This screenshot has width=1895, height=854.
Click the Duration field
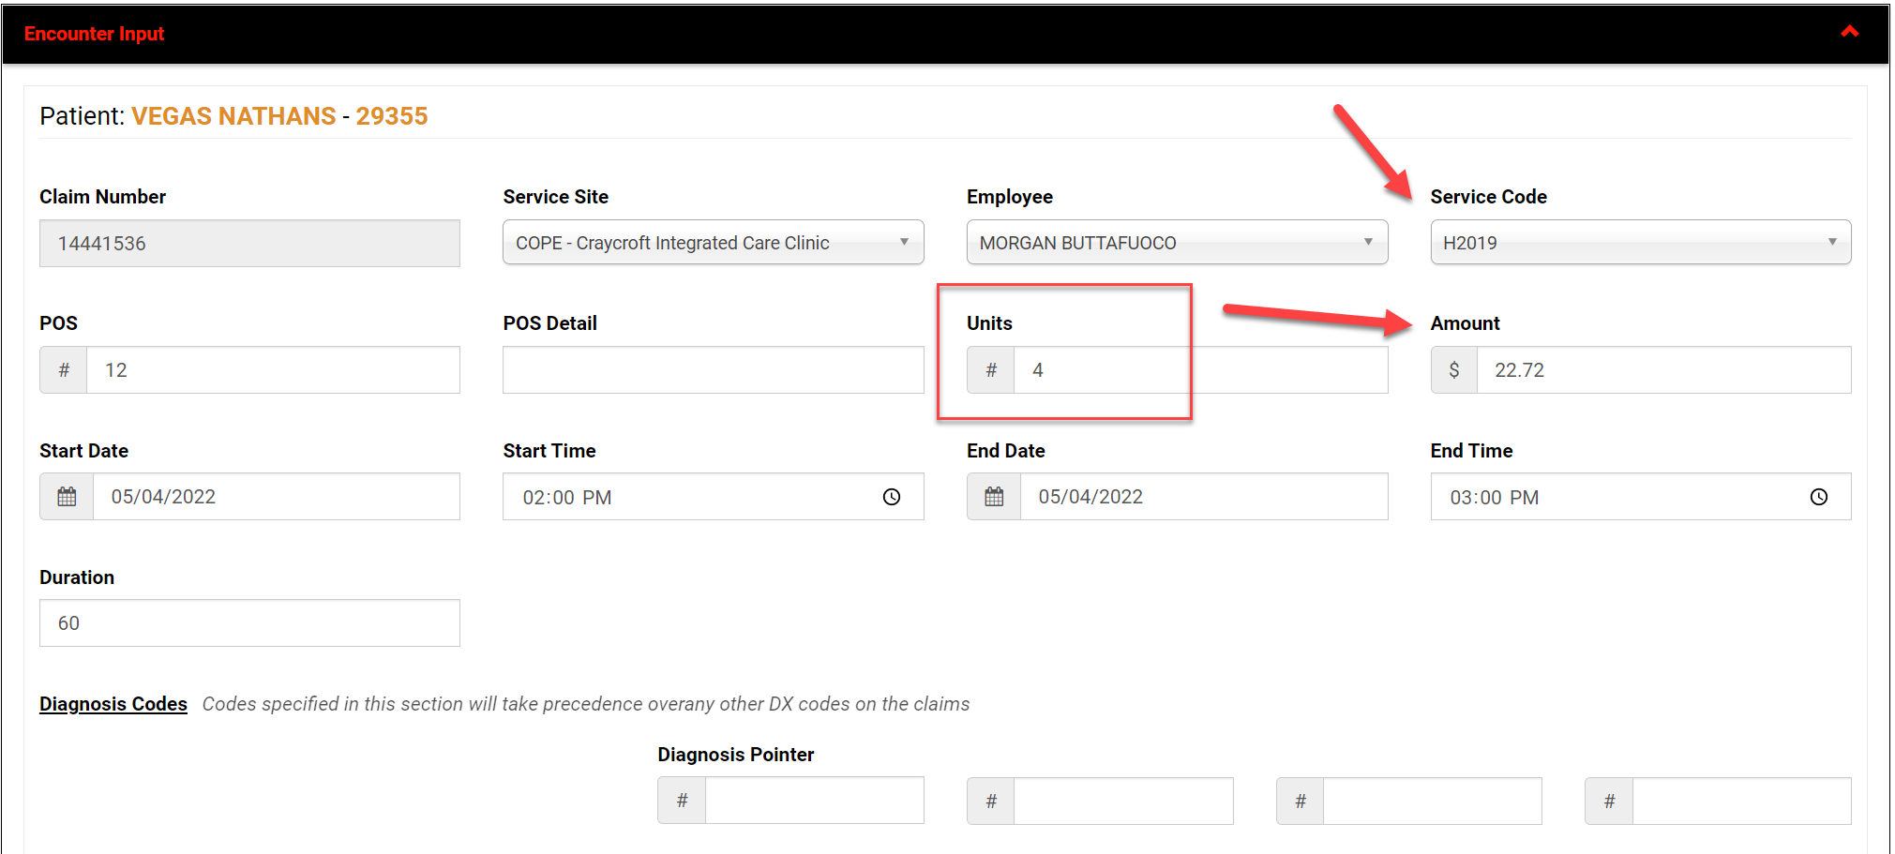[x=249, y=623]
